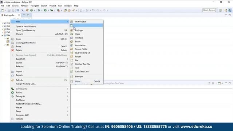Click the Run External Tools toolbar icon

58,10
